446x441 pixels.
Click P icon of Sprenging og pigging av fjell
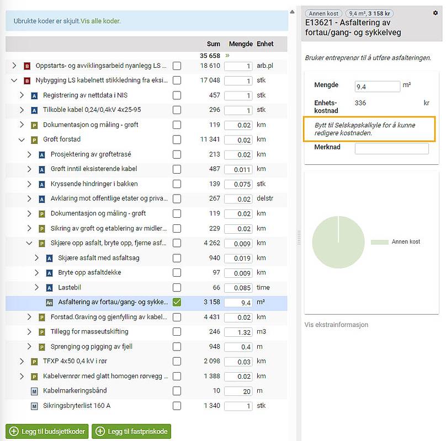click(42, 347)
